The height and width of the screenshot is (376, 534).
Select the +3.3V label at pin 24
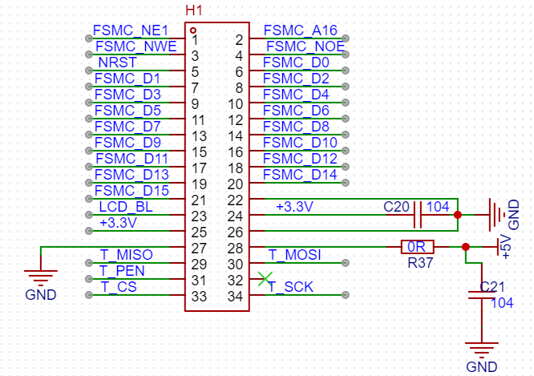pos(294,206)
